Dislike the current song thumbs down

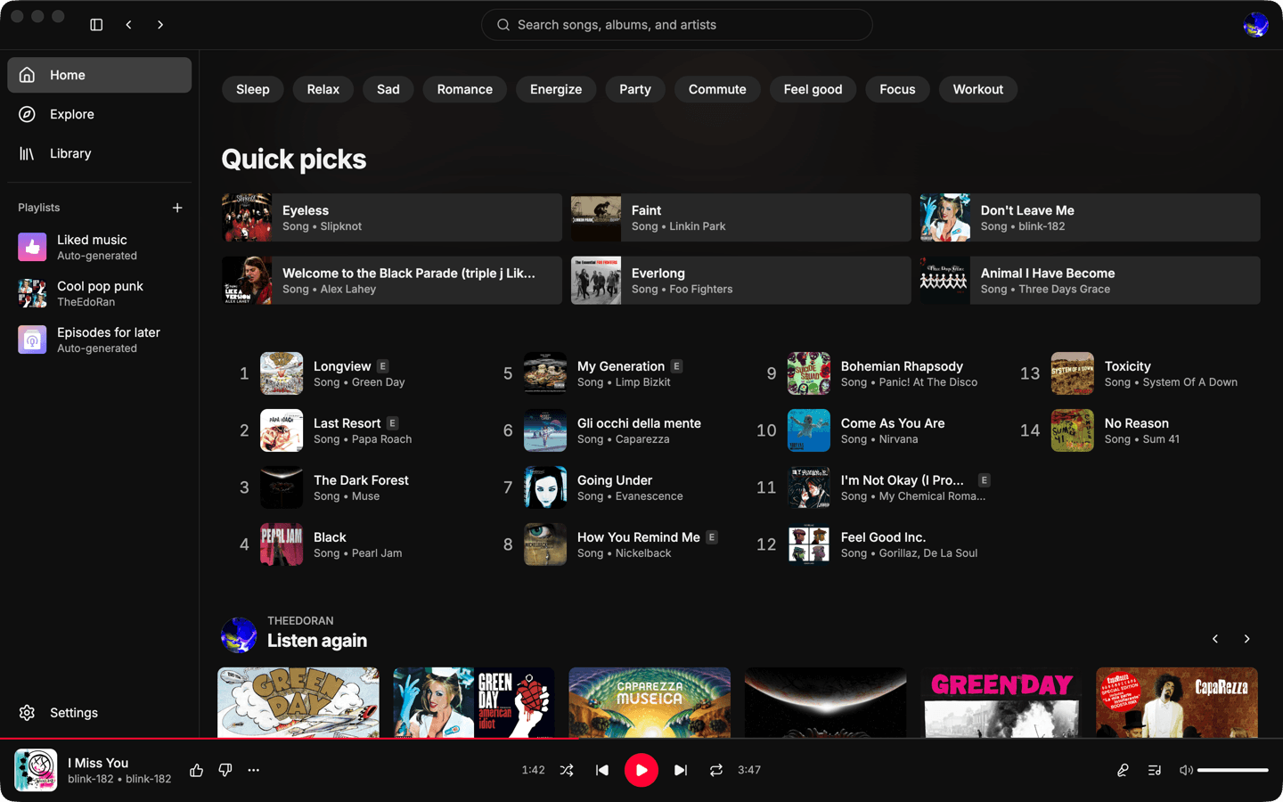coord(225,770)
